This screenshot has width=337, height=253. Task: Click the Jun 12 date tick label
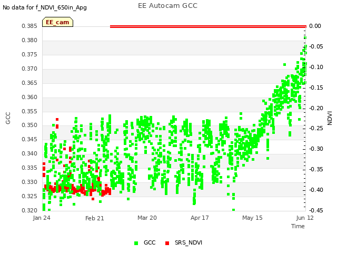305,218
